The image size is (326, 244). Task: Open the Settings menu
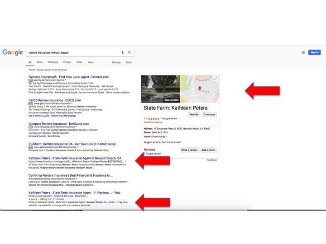pyautogui.click(x=116, y=62)
